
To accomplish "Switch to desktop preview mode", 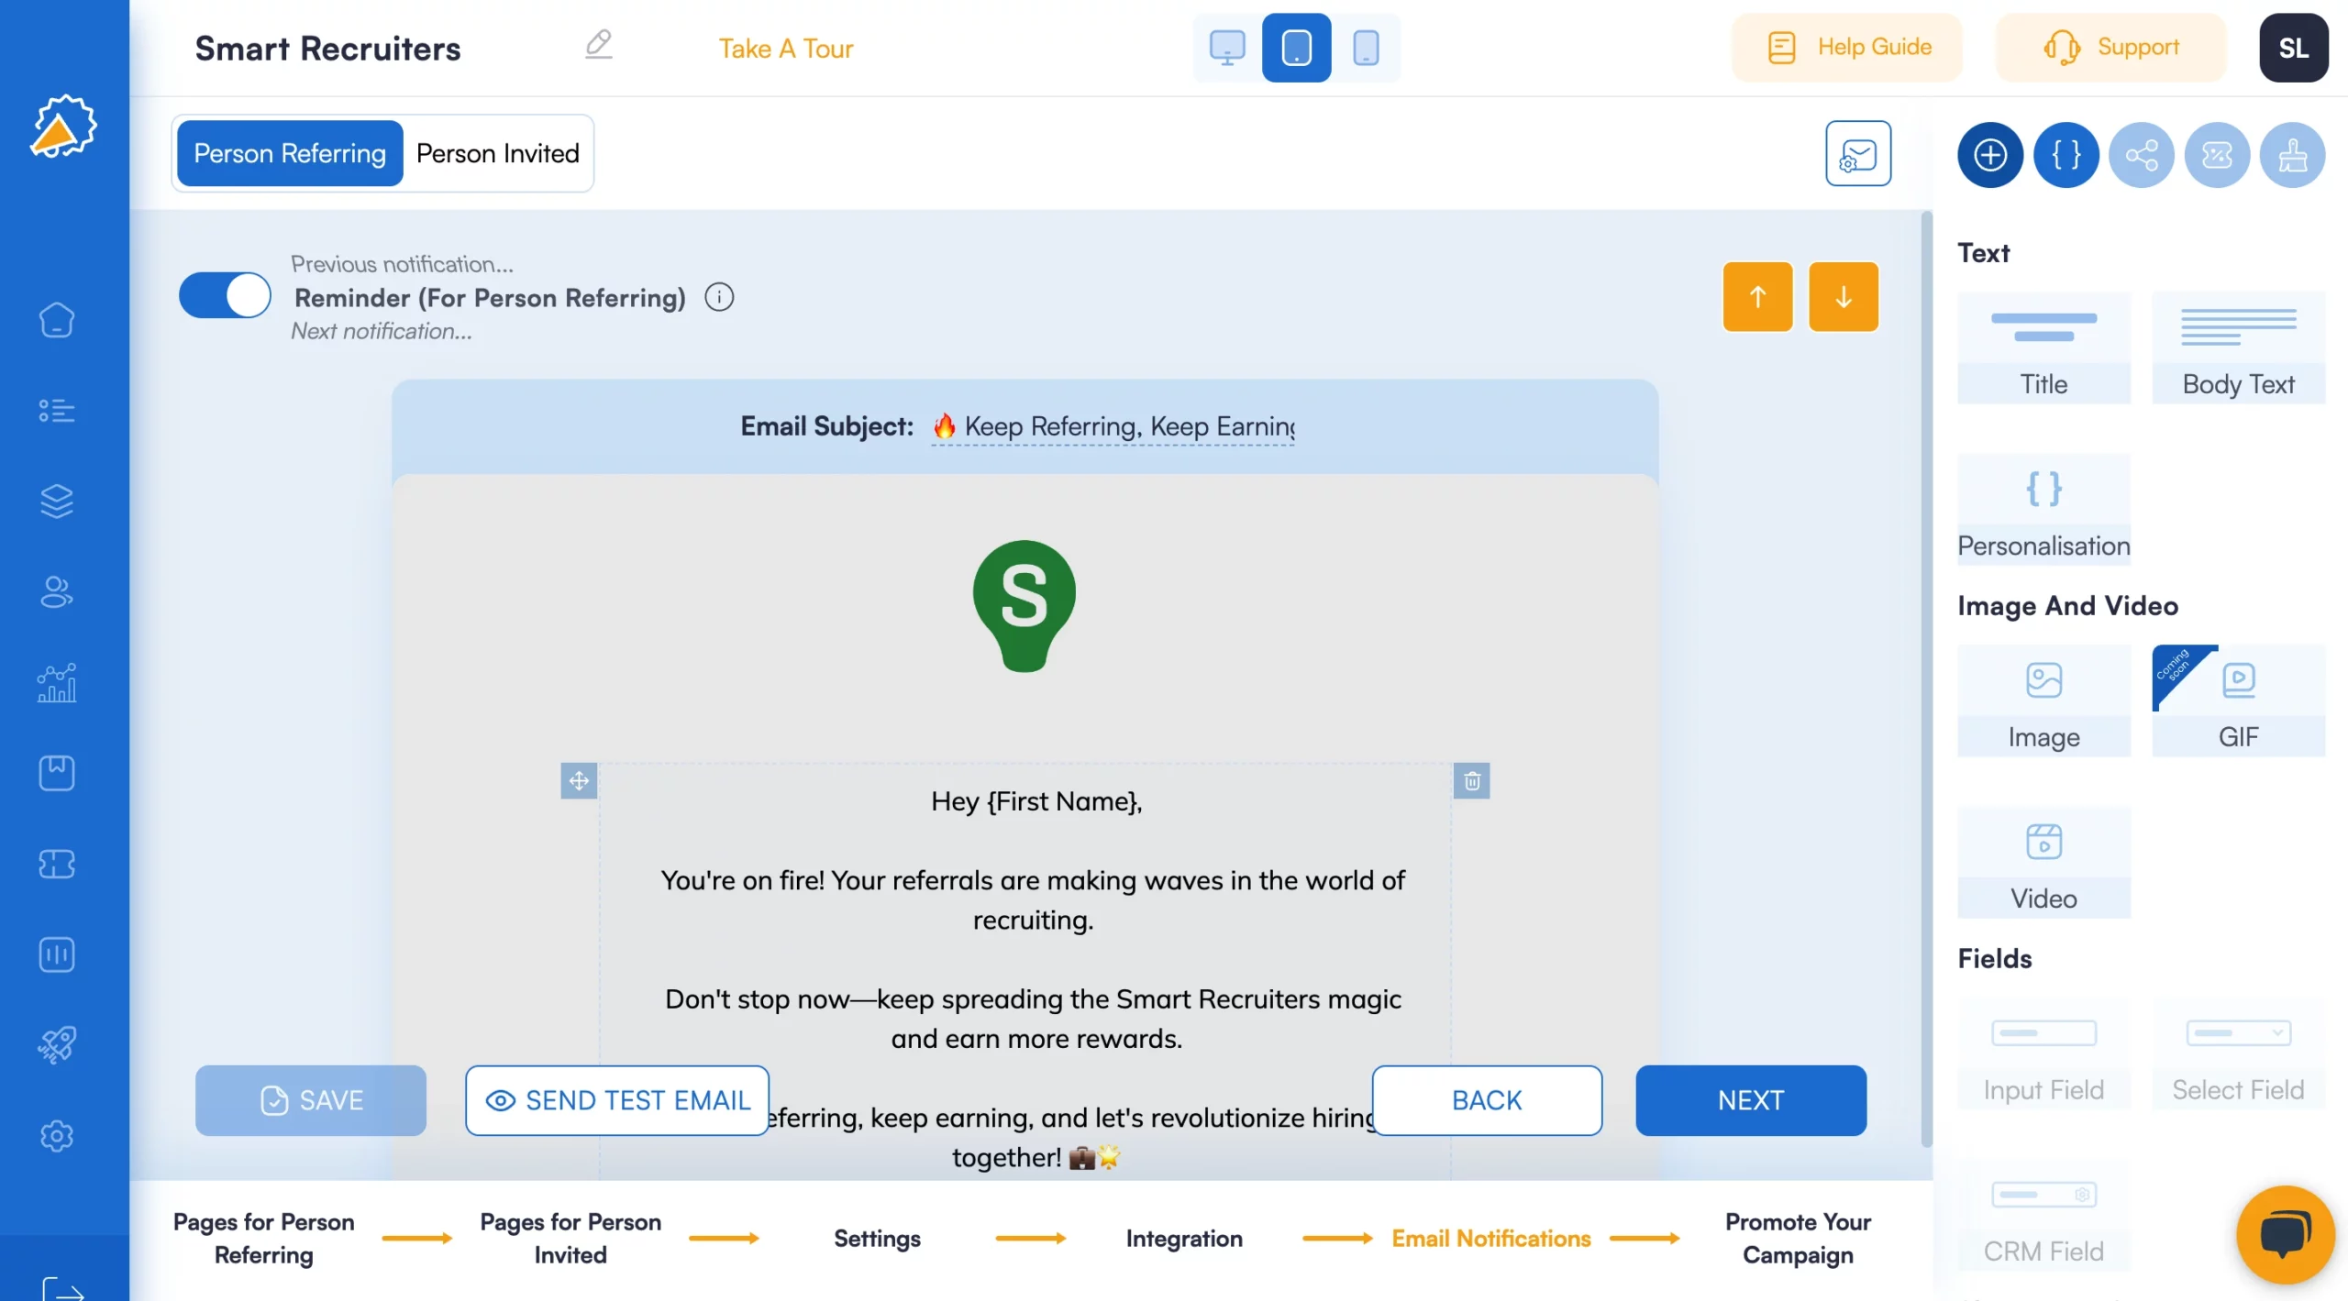I will point(1227,48).
